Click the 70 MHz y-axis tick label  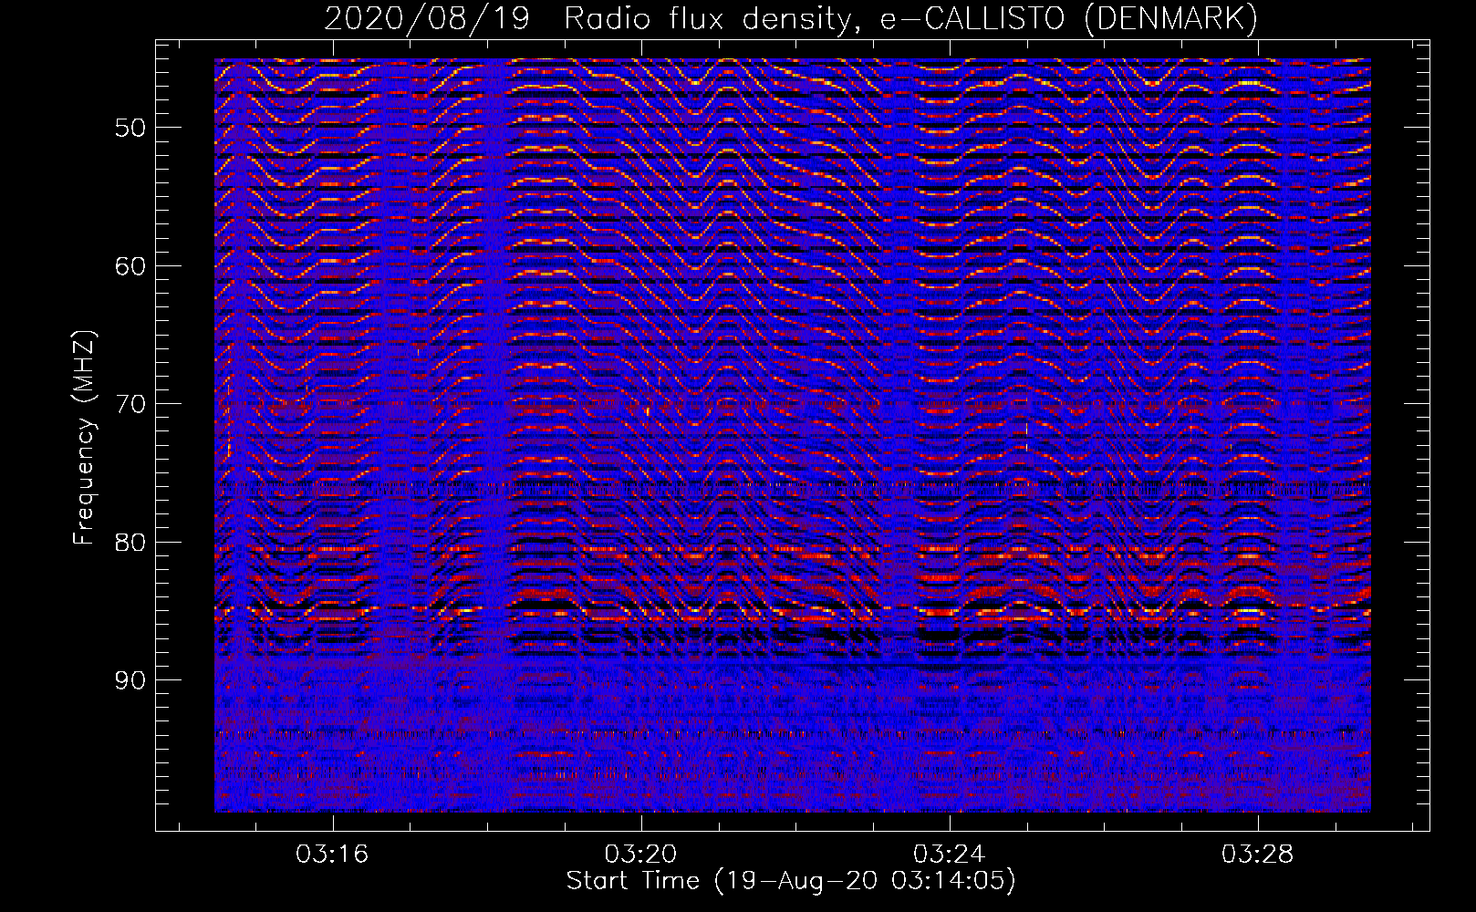[x=130, y=404]
